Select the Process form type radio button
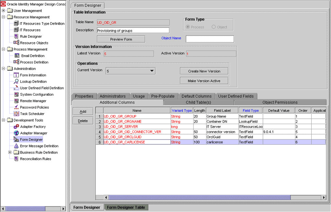331x212 pixels. point(188,27)
